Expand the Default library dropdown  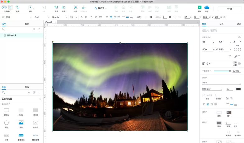tap(21, 99)
